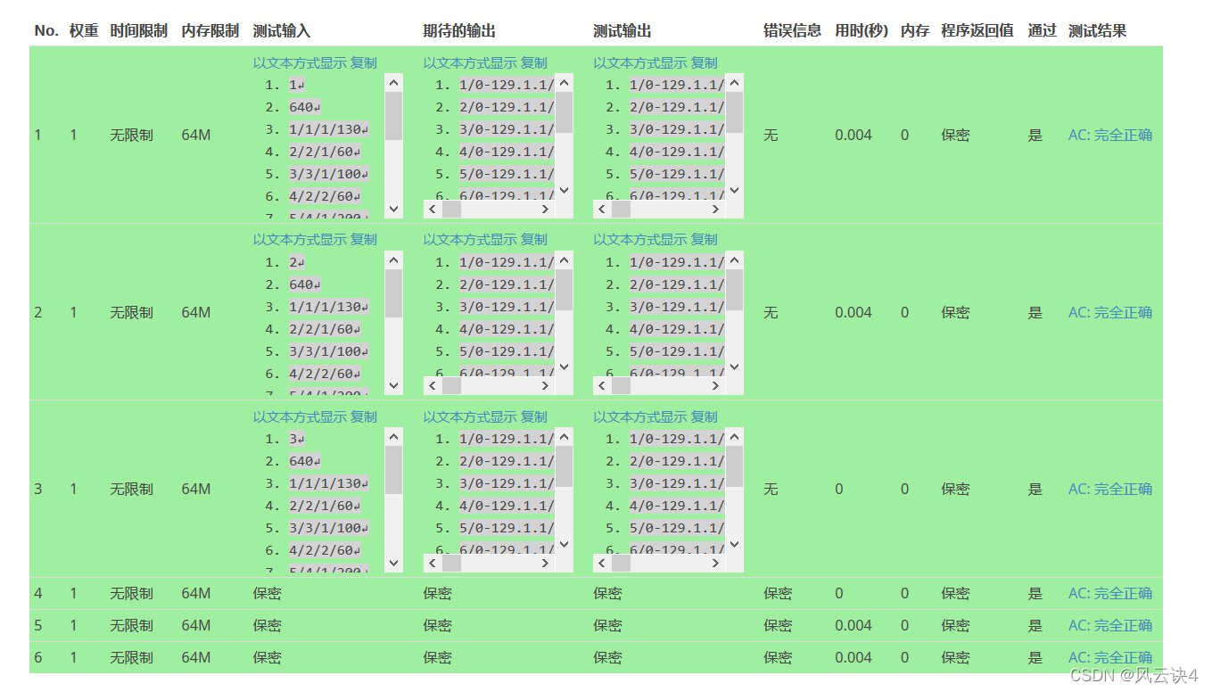Click left arrow of test 1 actual output scrollbar
Image resolution: width=1212 pixels, height=692 pixels.
pos(603,209)
